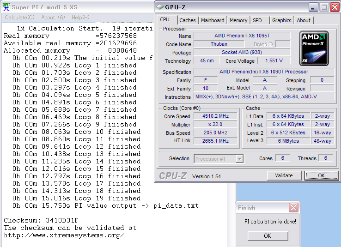The image size is (341, 247).
Task: Click OK in the CPU-Z window
Action: tap(322, 175)
